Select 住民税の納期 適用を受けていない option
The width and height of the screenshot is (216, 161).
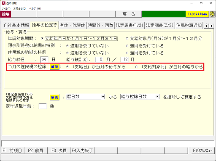(67, 53)
